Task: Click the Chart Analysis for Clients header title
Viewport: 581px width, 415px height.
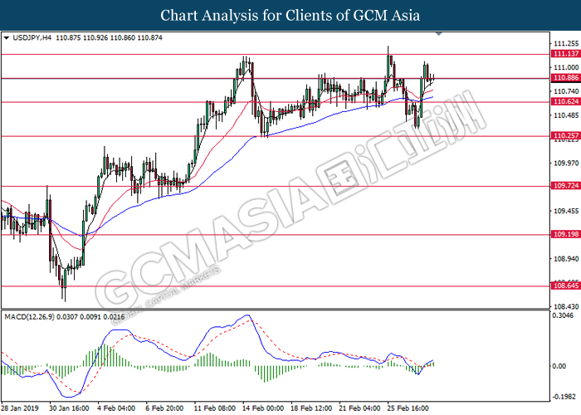Action: tap(290, 16)
